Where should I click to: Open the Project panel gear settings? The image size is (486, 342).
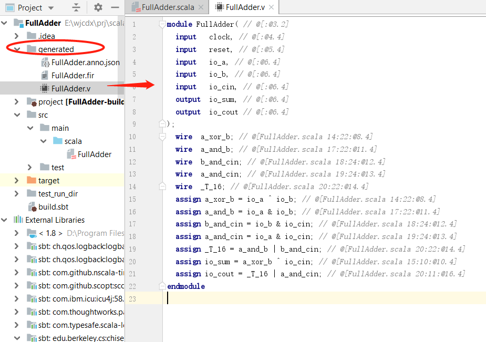[x=98, y=7]
